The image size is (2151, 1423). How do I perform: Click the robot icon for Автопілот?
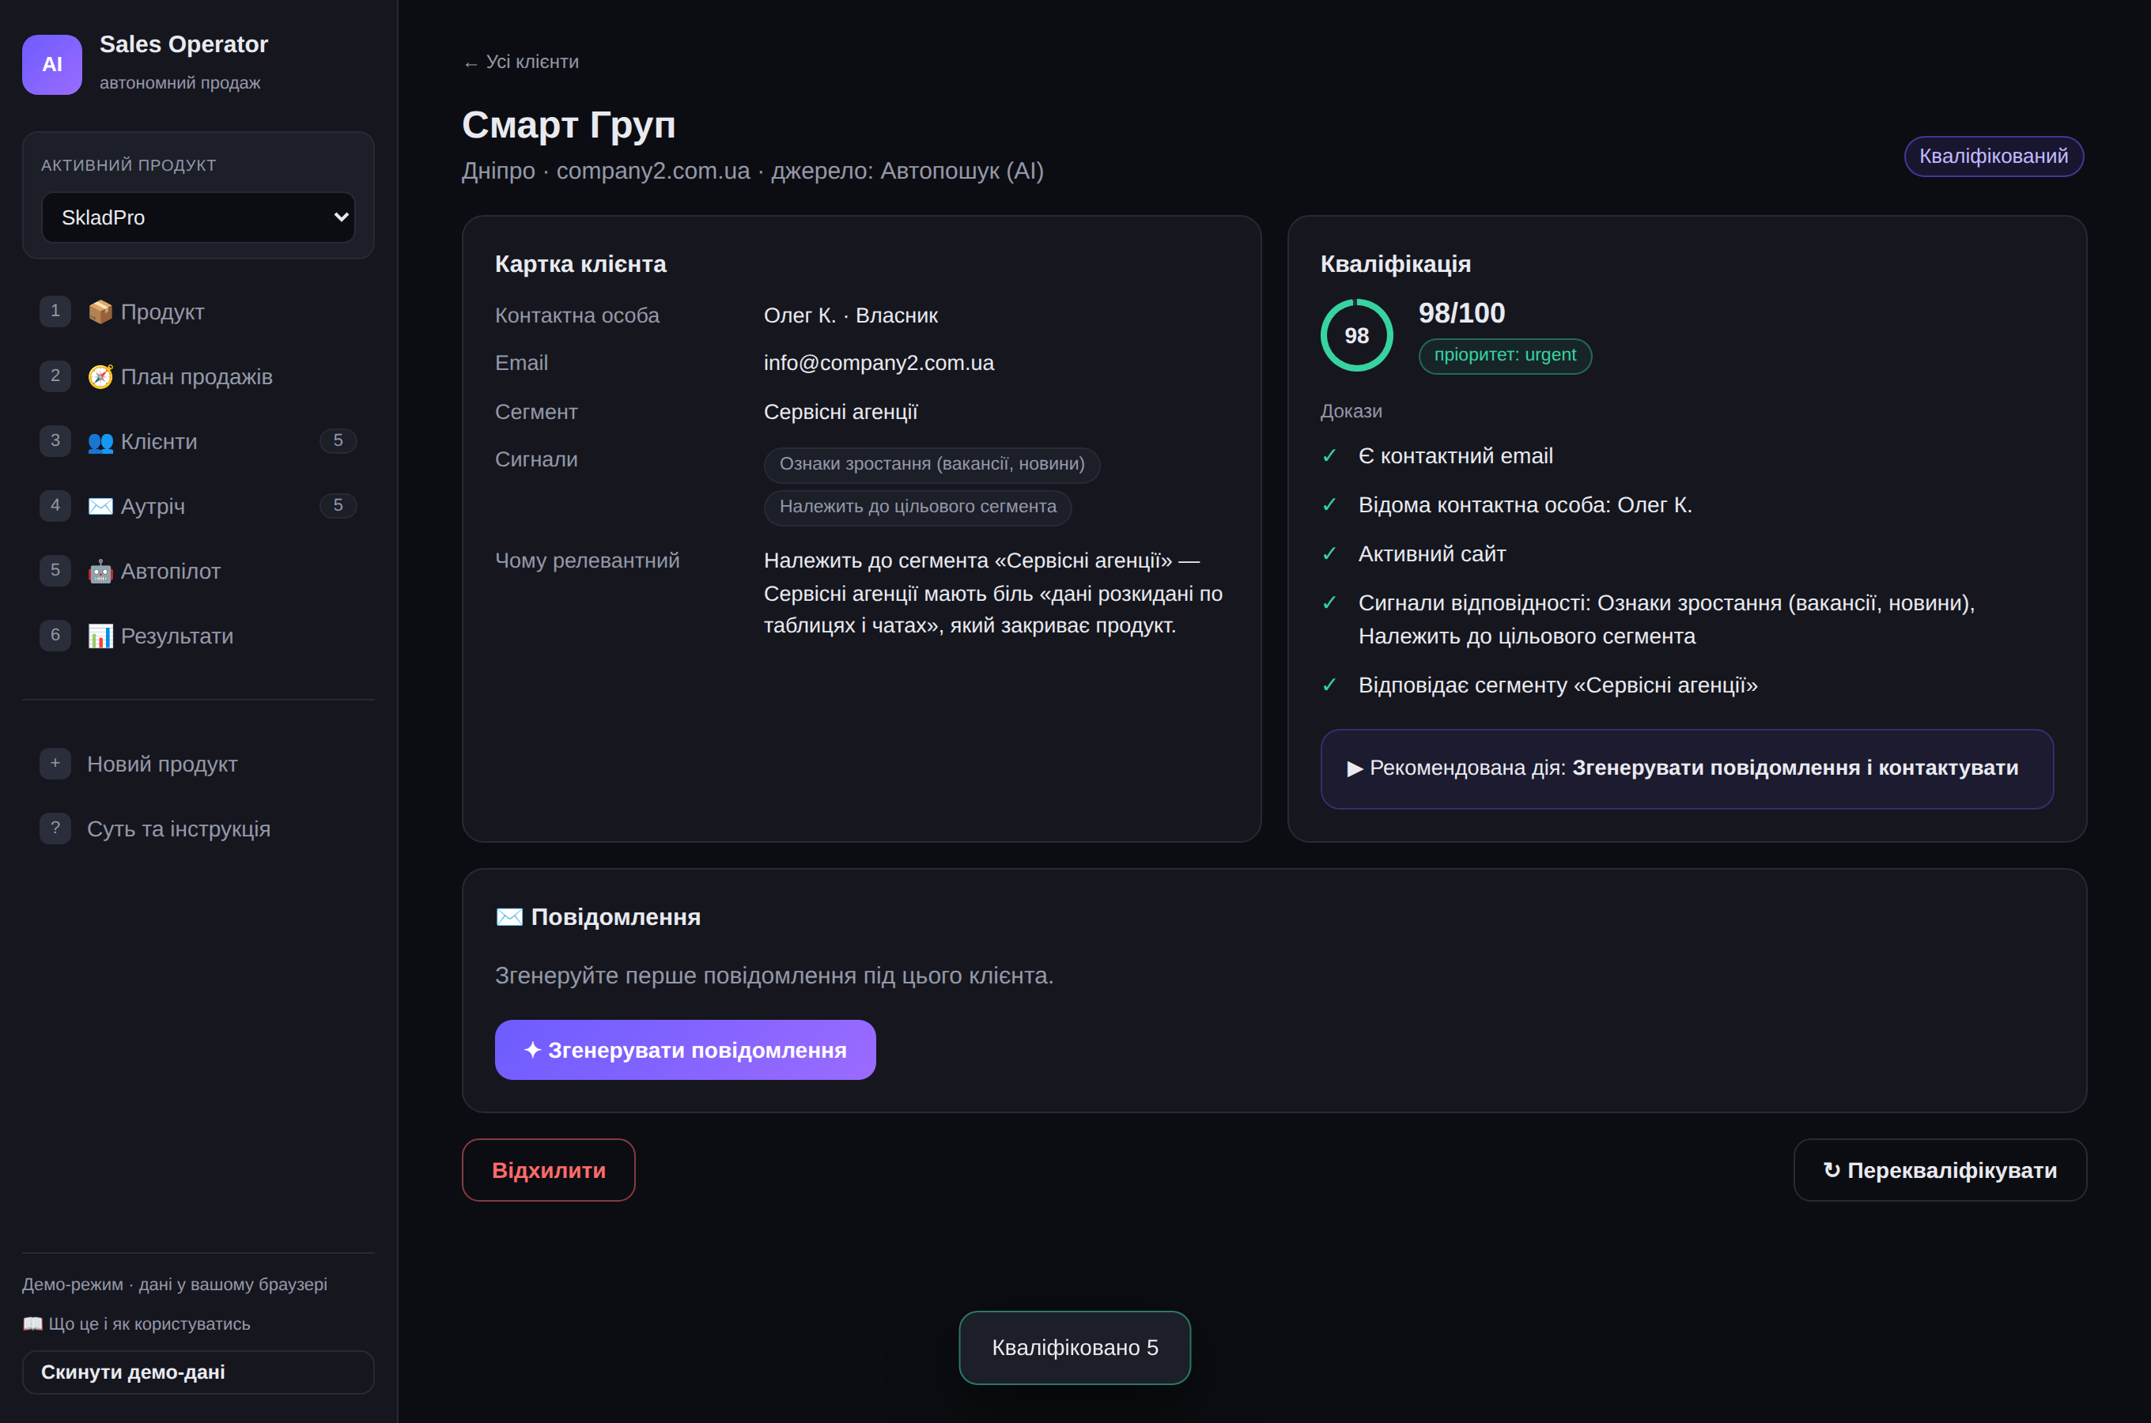100,572
